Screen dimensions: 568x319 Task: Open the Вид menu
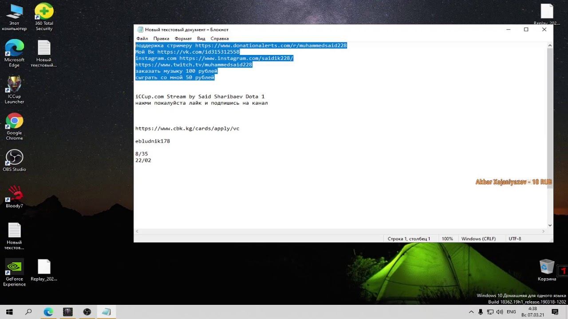pyautogui.click(x=201, y=39)
